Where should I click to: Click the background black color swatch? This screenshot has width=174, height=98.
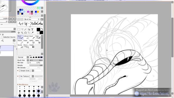pos(41,32)
